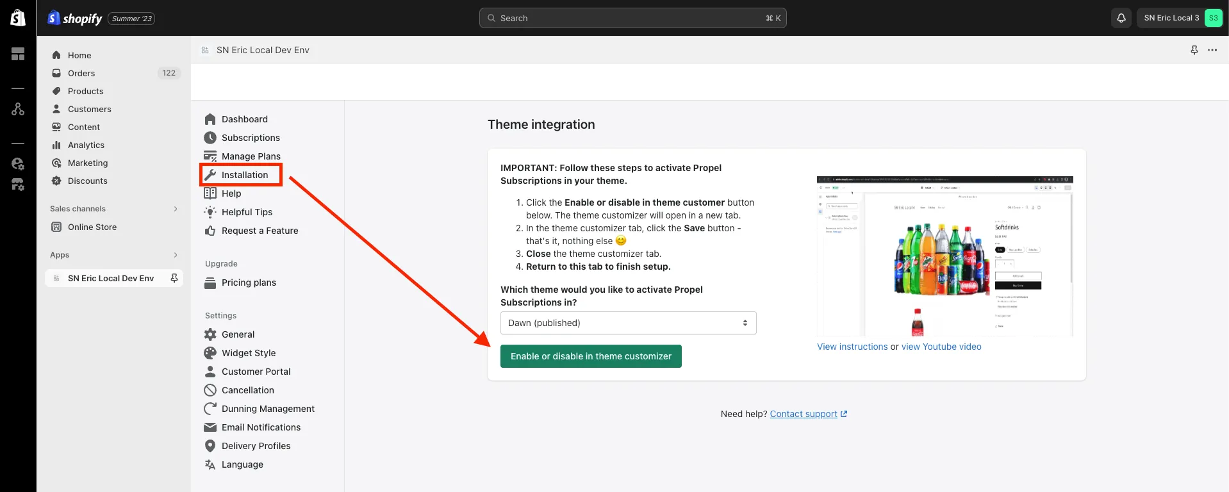The width and height of the screenshot is (1229, 492).
Task: Click the Installation wrench icon
Action: pos(210,175)
